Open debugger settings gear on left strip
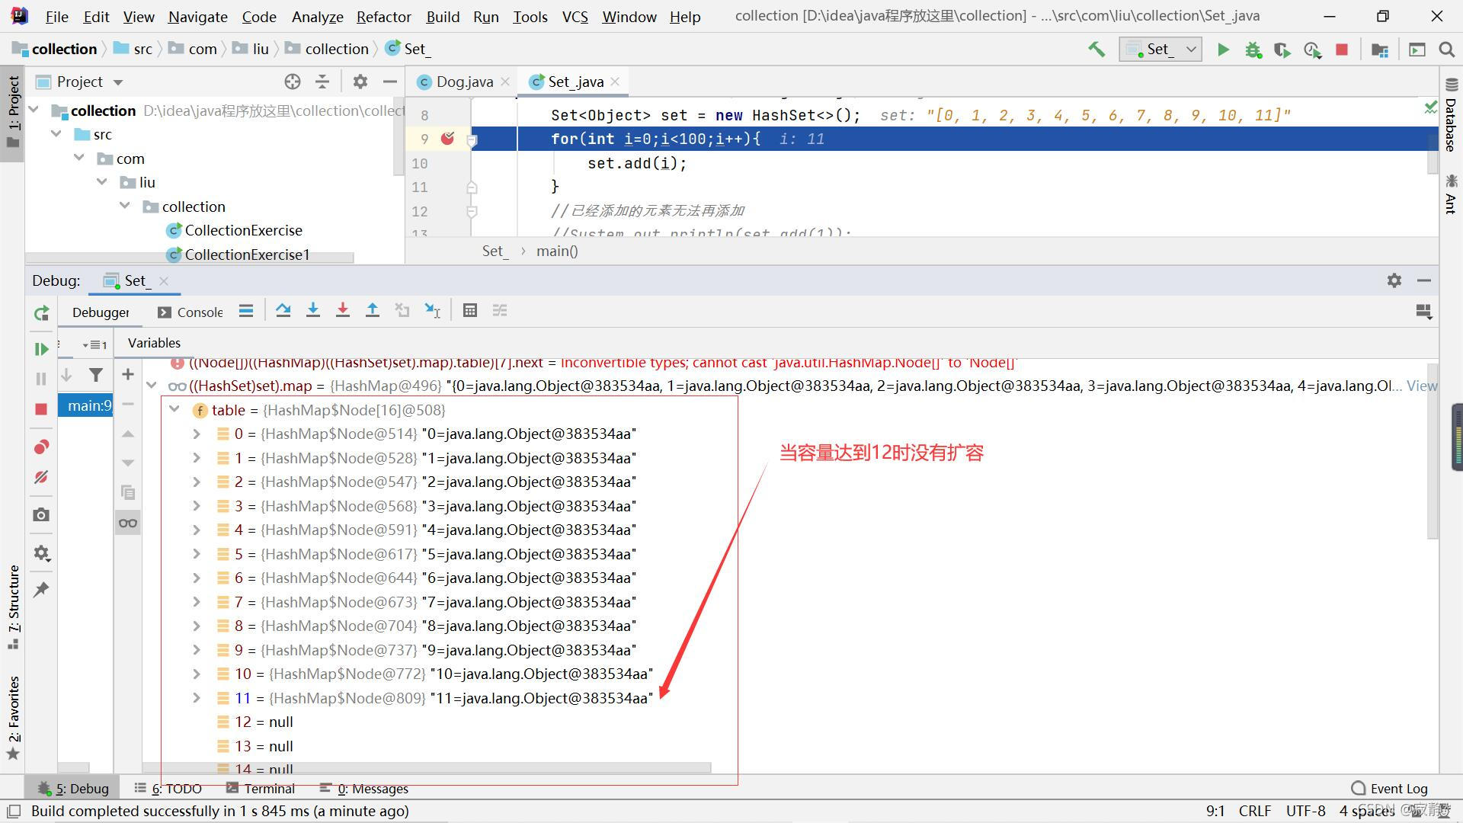 click(41, 553)
